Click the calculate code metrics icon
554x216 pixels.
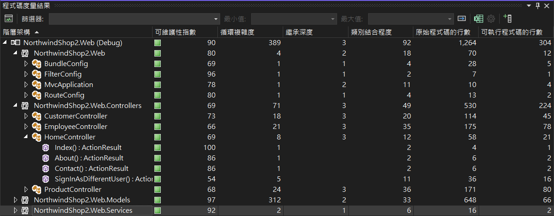point(9,19)
